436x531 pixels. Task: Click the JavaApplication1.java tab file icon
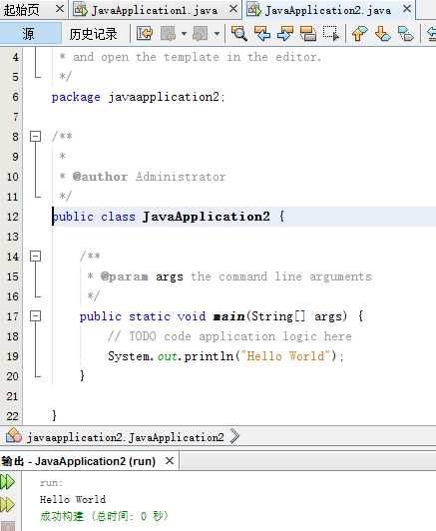coord(81,10)
